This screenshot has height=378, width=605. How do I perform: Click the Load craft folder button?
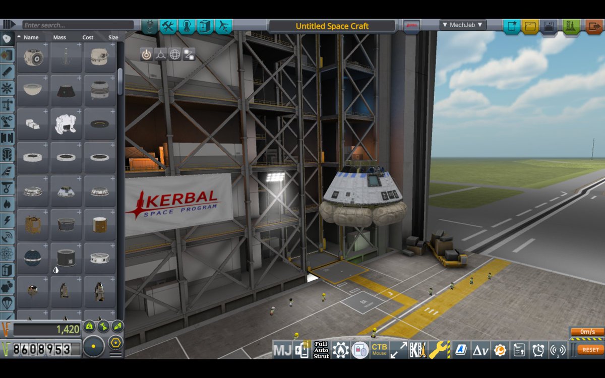coord(530,26)
